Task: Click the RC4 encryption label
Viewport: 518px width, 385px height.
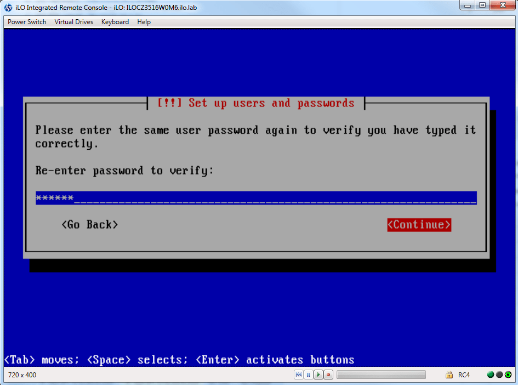Action: (x=464, y=375)
